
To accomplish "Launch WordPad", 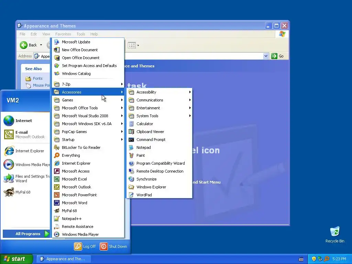I will 159,195.
